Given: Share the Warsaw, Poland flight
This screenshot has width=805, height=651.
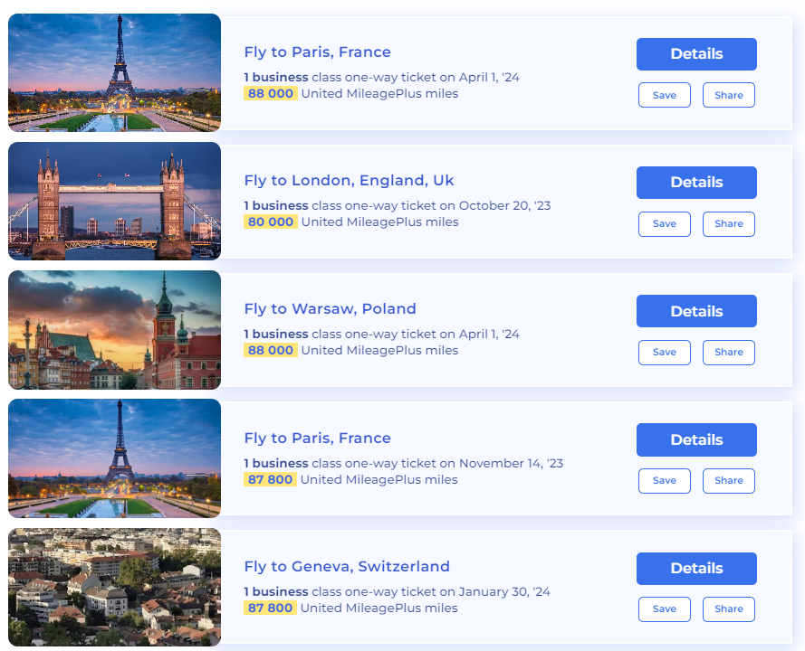Looking at the screenshot, I should tap(728, 352).
